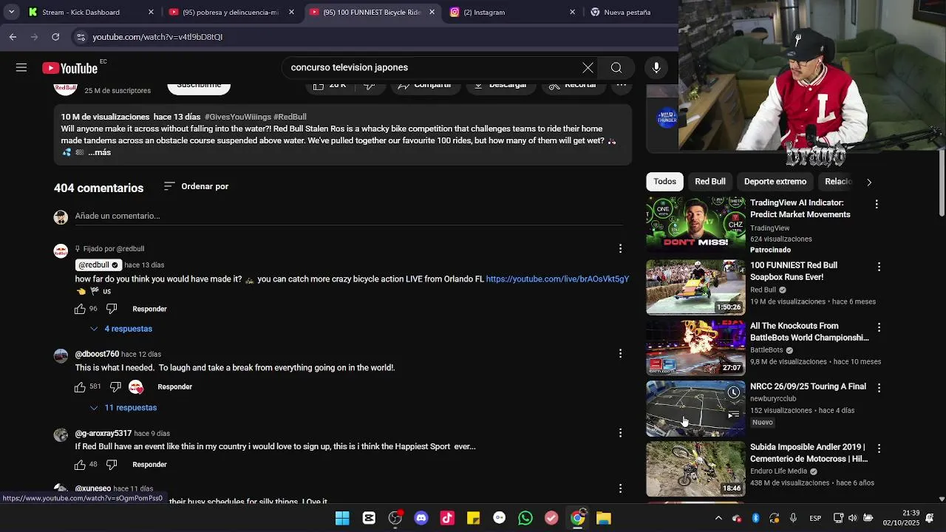Open the YouTube hamburger guide menu
This screenshot has width=946, height=532.
click(21, 68)
